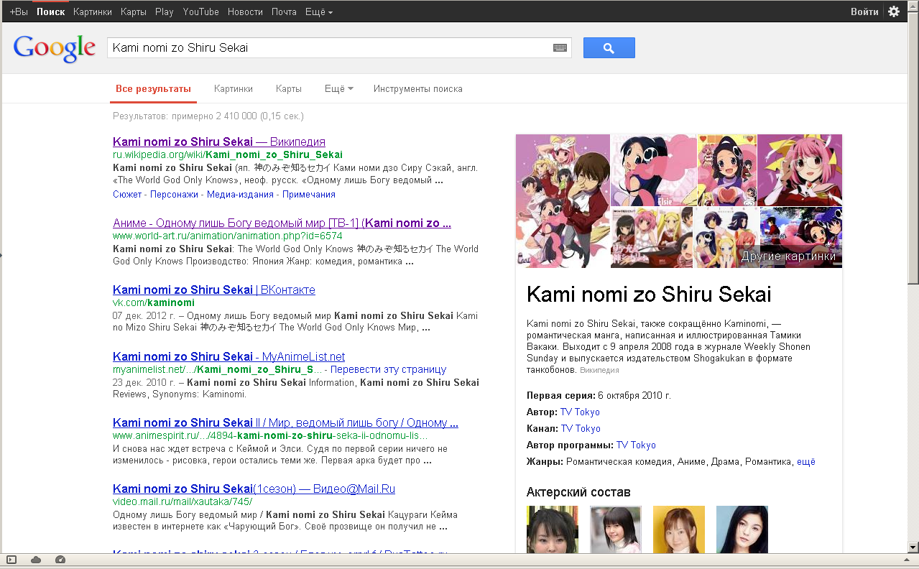Viewport: 919px width, 569px height.
Task: Open the Сюжет sitelink
Action: point(127,195)
